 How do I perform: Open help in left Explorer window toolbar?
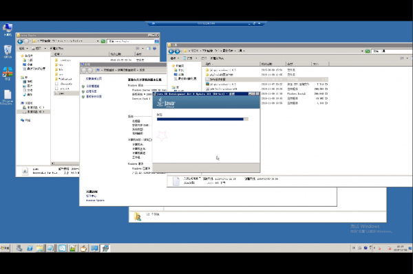point(155,48)
